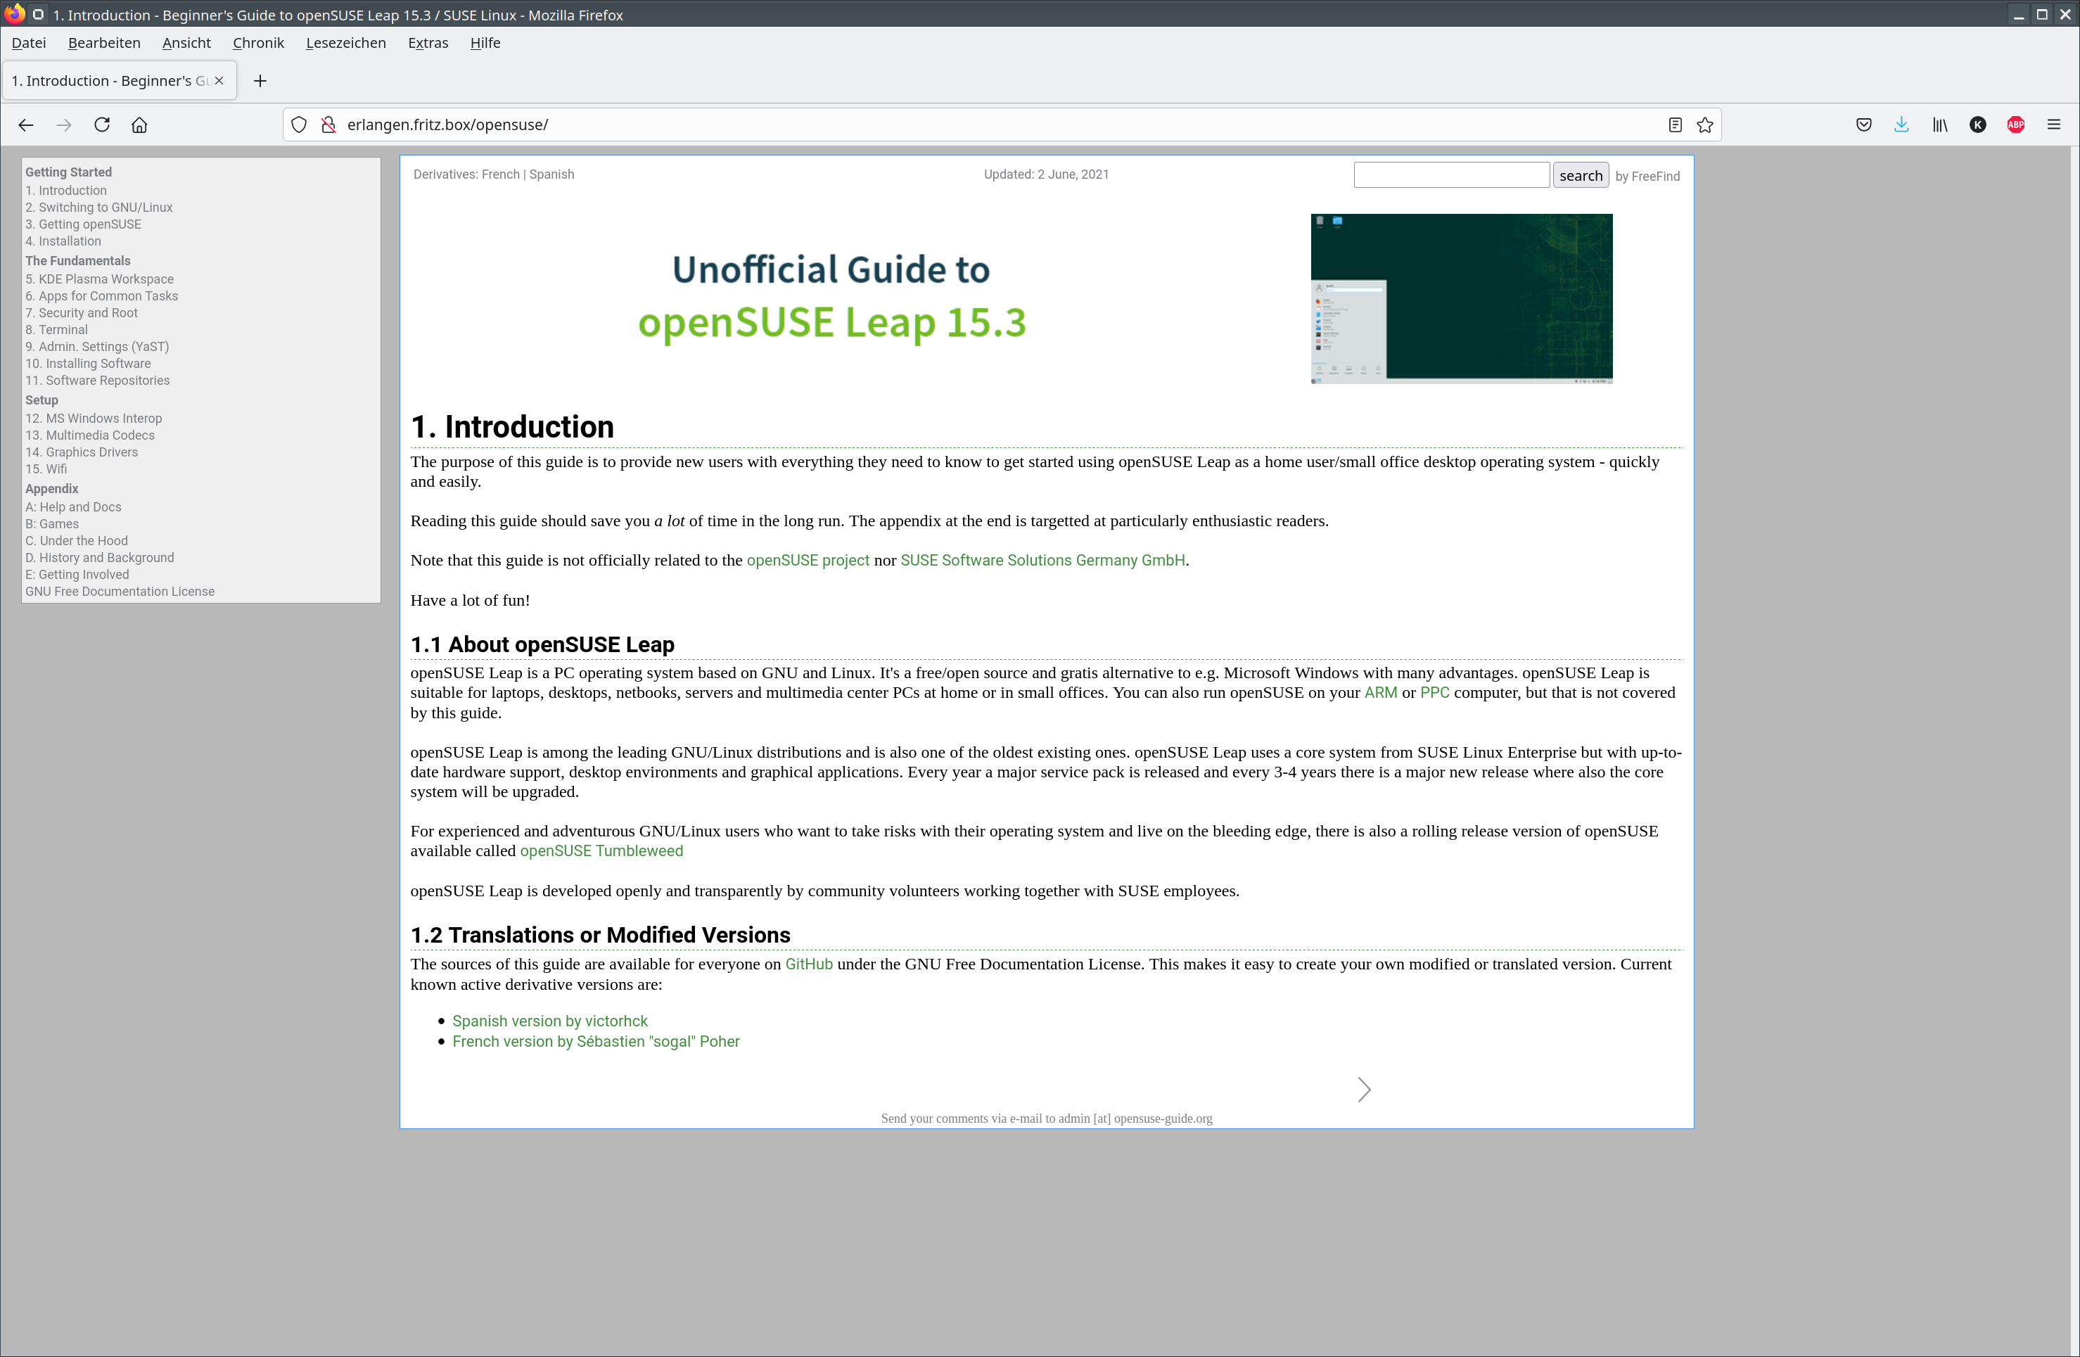Open GNU Free Documentation License link
2080x1357 pixels.
[x=120, y=592]
